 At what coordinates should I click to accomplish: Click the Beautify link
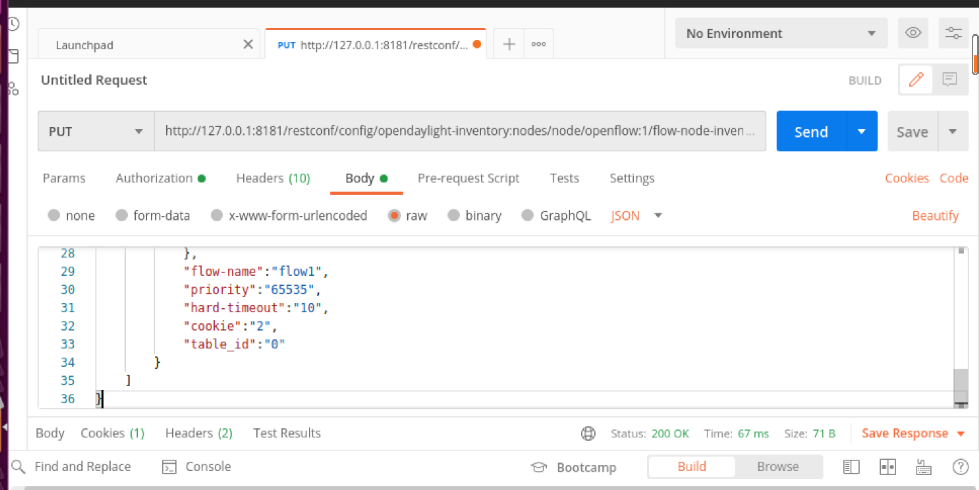tap(935, 216)
